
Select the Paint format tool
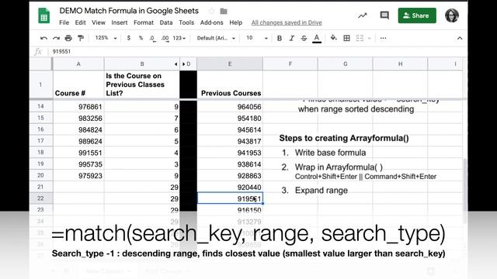(x=81, y=38)
